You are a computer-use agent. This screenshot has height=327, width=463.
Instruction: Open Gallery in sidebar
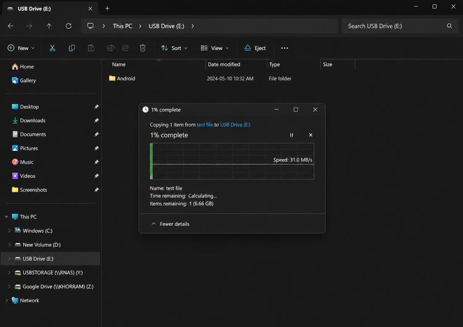pyautogui.click(x=23, y=81)
